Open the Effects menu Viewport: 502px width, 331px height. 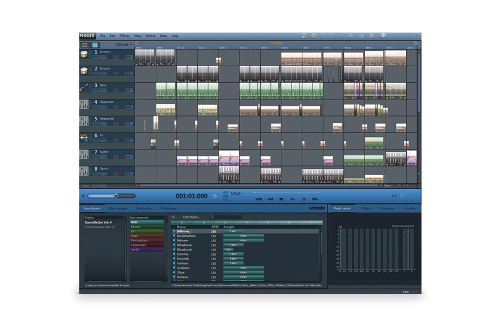(124, 36)
